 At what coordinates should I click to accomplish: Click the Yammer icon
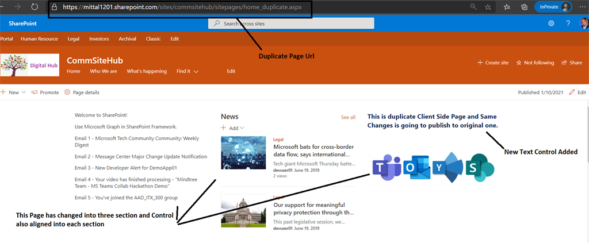click(x=448, y=168)
